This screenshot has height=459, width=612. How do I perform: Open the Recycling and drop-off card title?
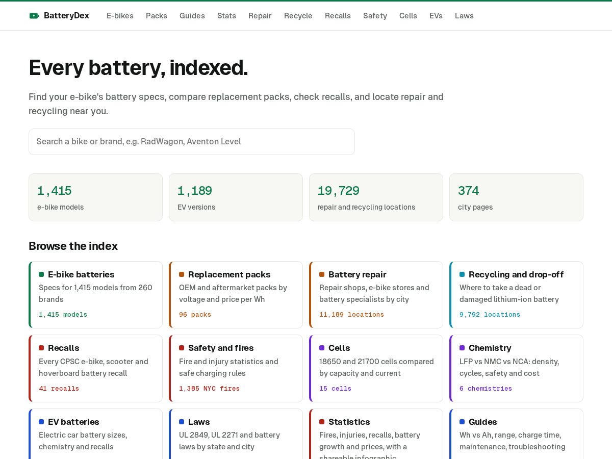[x=516, y=274]
